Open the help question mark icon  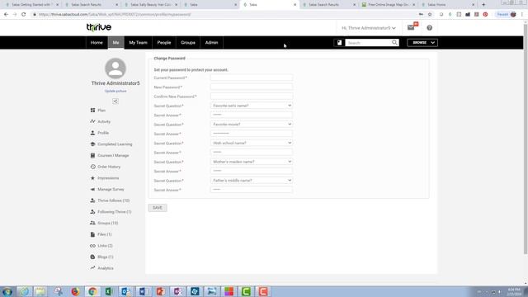[429, 28]
